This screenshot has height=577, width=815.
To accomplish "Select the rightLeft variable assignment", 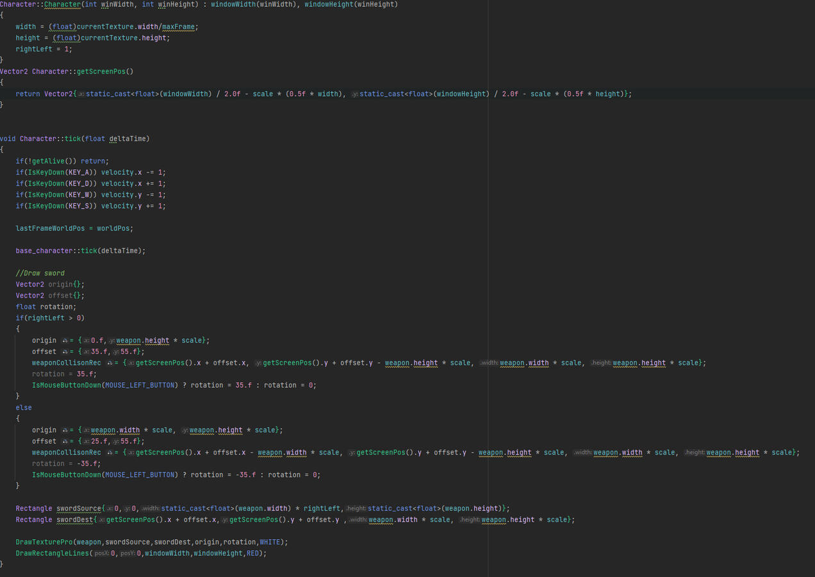I will tap(33, 49).
